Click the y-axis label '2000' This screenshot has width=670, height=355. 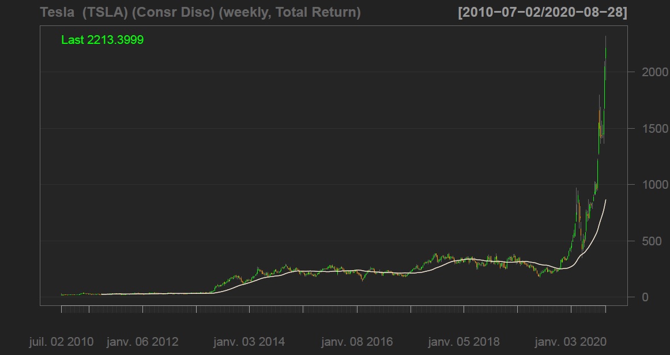(655, 72)
